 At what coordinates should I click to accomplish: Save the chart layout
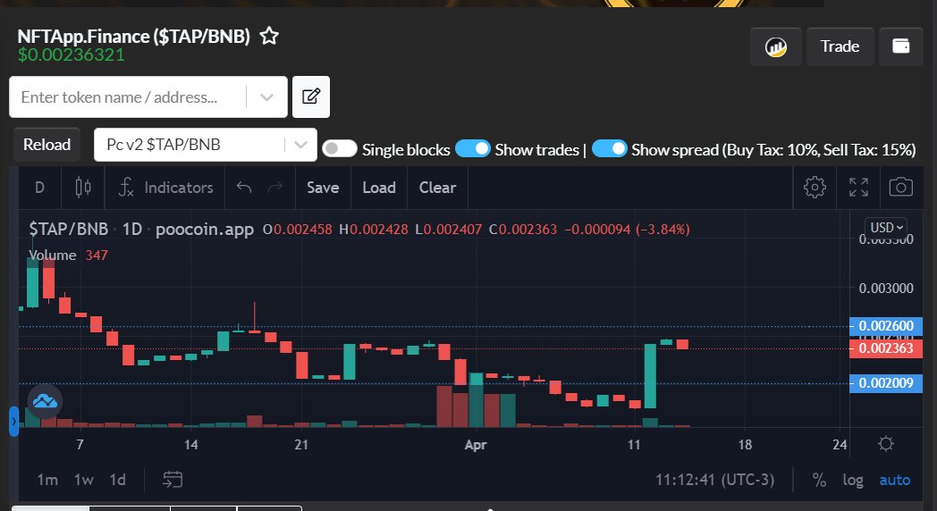pyautogui.click(x=323, y=188)
